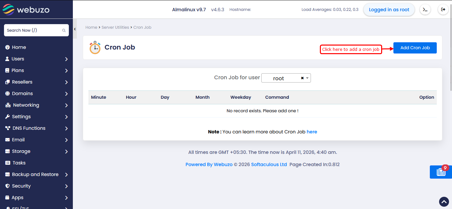Click the Logged in as root button
The height and width of the screenshot is (209, 452).
[x=389, y=10]
